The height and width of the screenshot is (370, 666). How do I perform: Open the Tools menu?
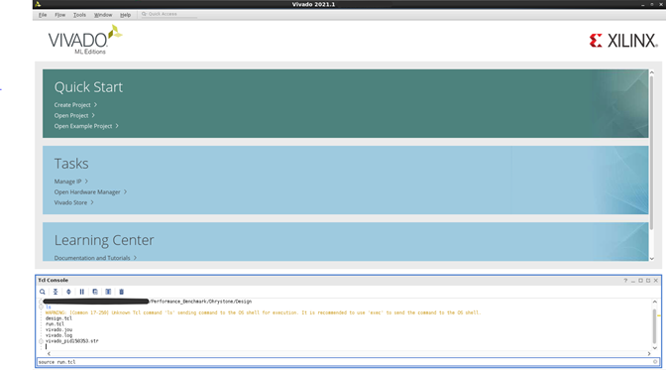79,15
